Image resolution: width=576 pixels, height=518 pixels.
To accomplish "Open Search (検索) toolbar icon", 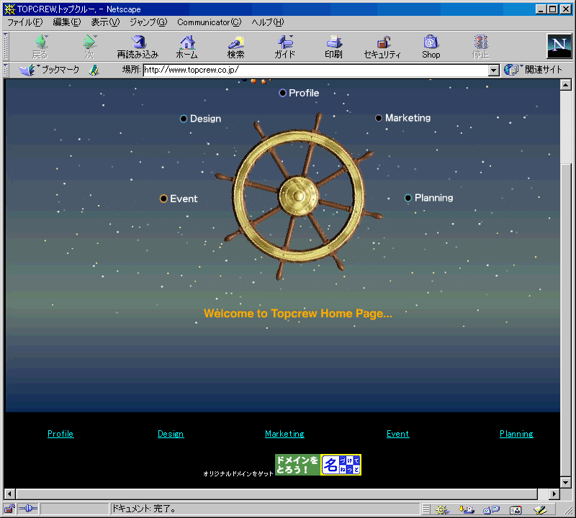I will click(235, 47).
